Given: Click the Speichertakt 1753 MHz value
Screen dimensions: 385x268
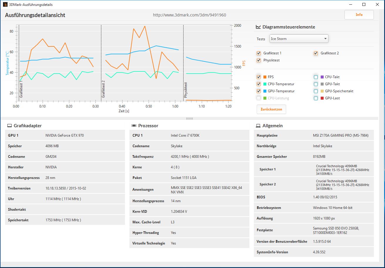Looking at the screenshot, I should tap(63, 220).
